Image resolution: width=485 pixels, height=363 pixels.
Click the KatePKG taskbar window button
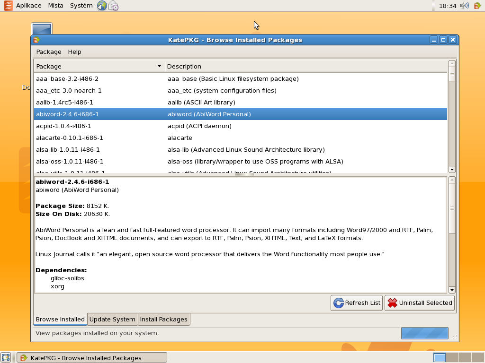[92, 358]
